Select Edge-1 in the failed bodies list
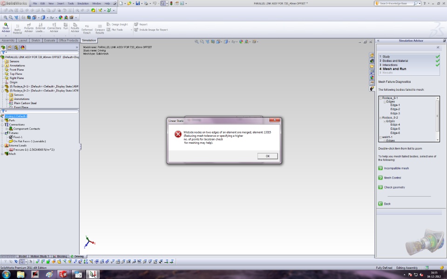Screen dimensions: 447x279 pyautogui.click(x=395, y=105)
